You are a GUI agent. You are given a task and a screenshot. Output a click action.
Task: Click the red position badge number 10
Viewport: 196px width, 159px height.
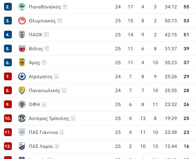8,118
